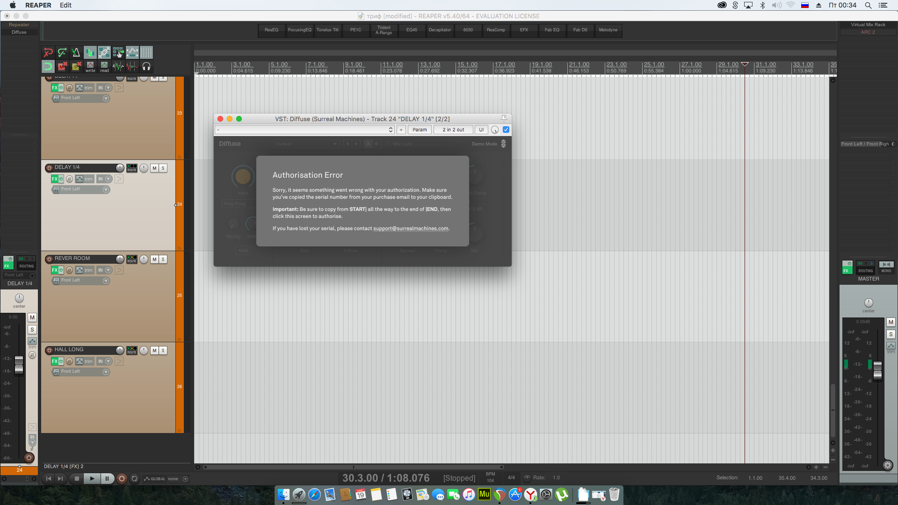The image size is (898, 505).
Task: Click the repeat loop transport button
Action: 135,478
